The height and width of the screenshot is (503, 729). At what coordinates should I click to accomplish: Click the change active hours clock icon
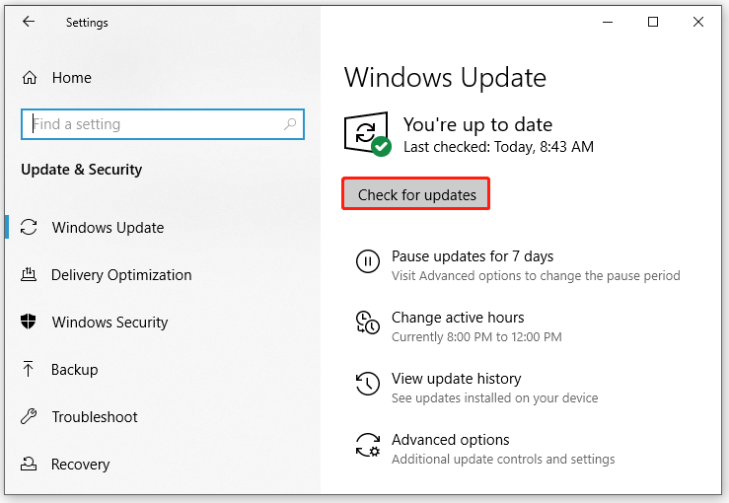367,323
